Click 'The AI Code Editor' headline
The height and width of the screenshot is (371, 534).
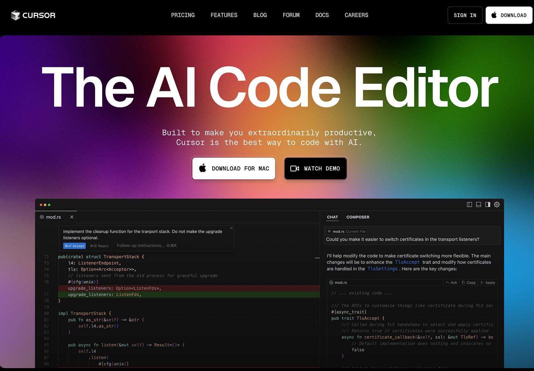point(270,87)
